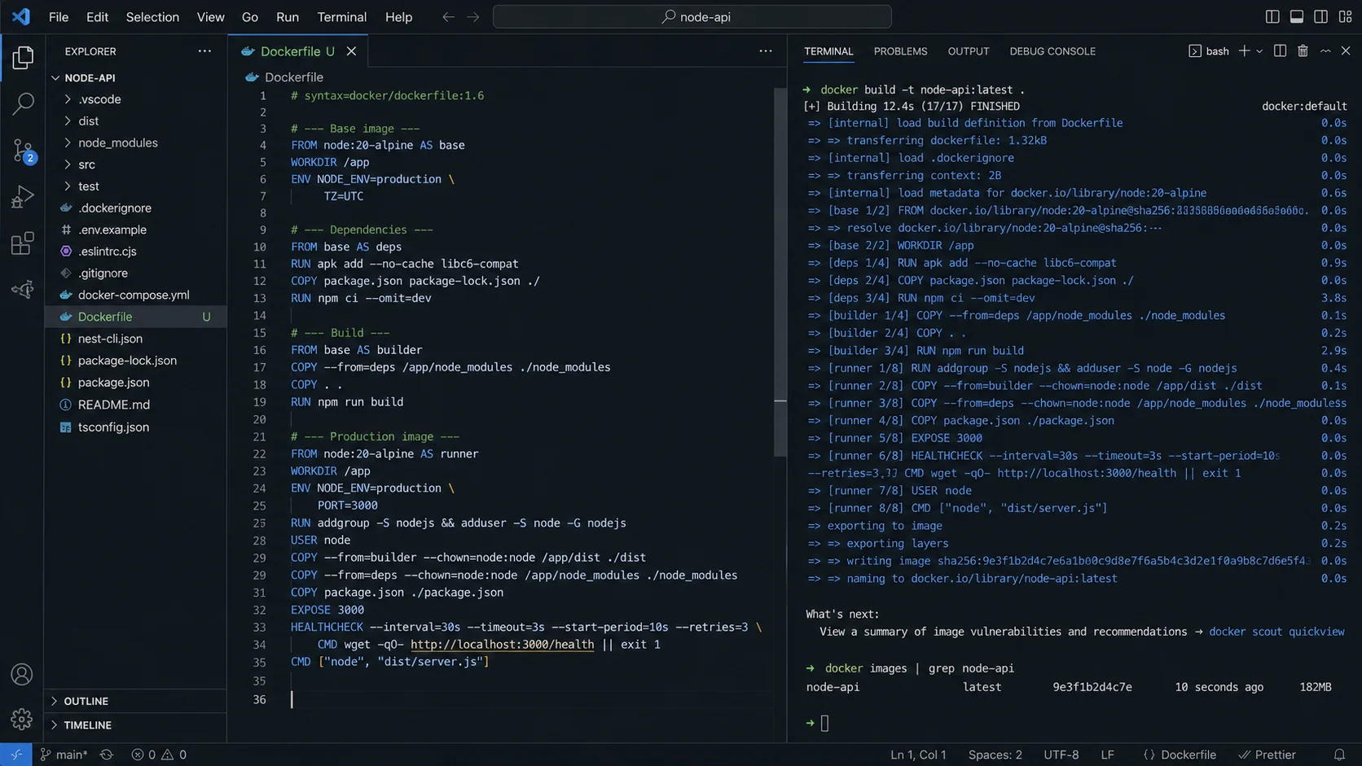The width and height of the screenshot is (1362, 766).
Task: Open the Go menu
Action: (249, 16)
